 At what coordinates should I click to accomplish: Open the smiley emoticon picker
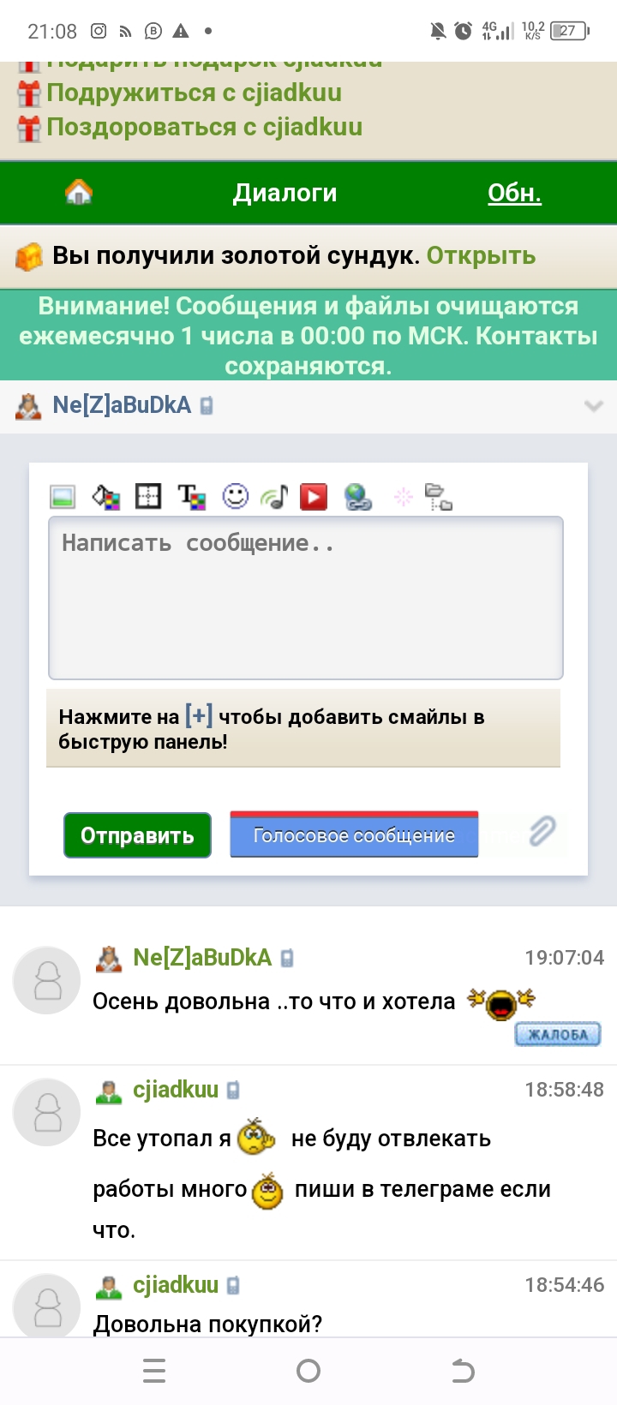pos(235,496)
